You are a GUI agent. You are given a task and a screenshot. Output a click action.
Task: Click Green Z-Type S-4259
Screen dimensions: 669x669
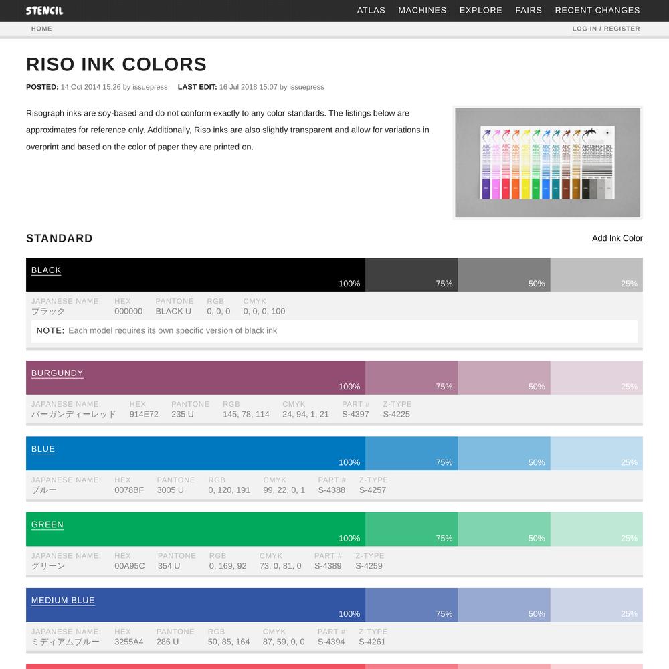coord(369,566)
